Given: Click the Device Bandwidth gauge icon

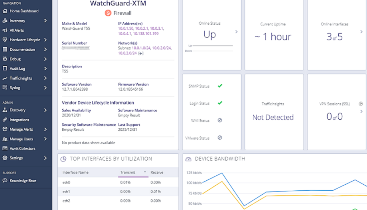Looking at the screenshot, I should tap(189, 159).
